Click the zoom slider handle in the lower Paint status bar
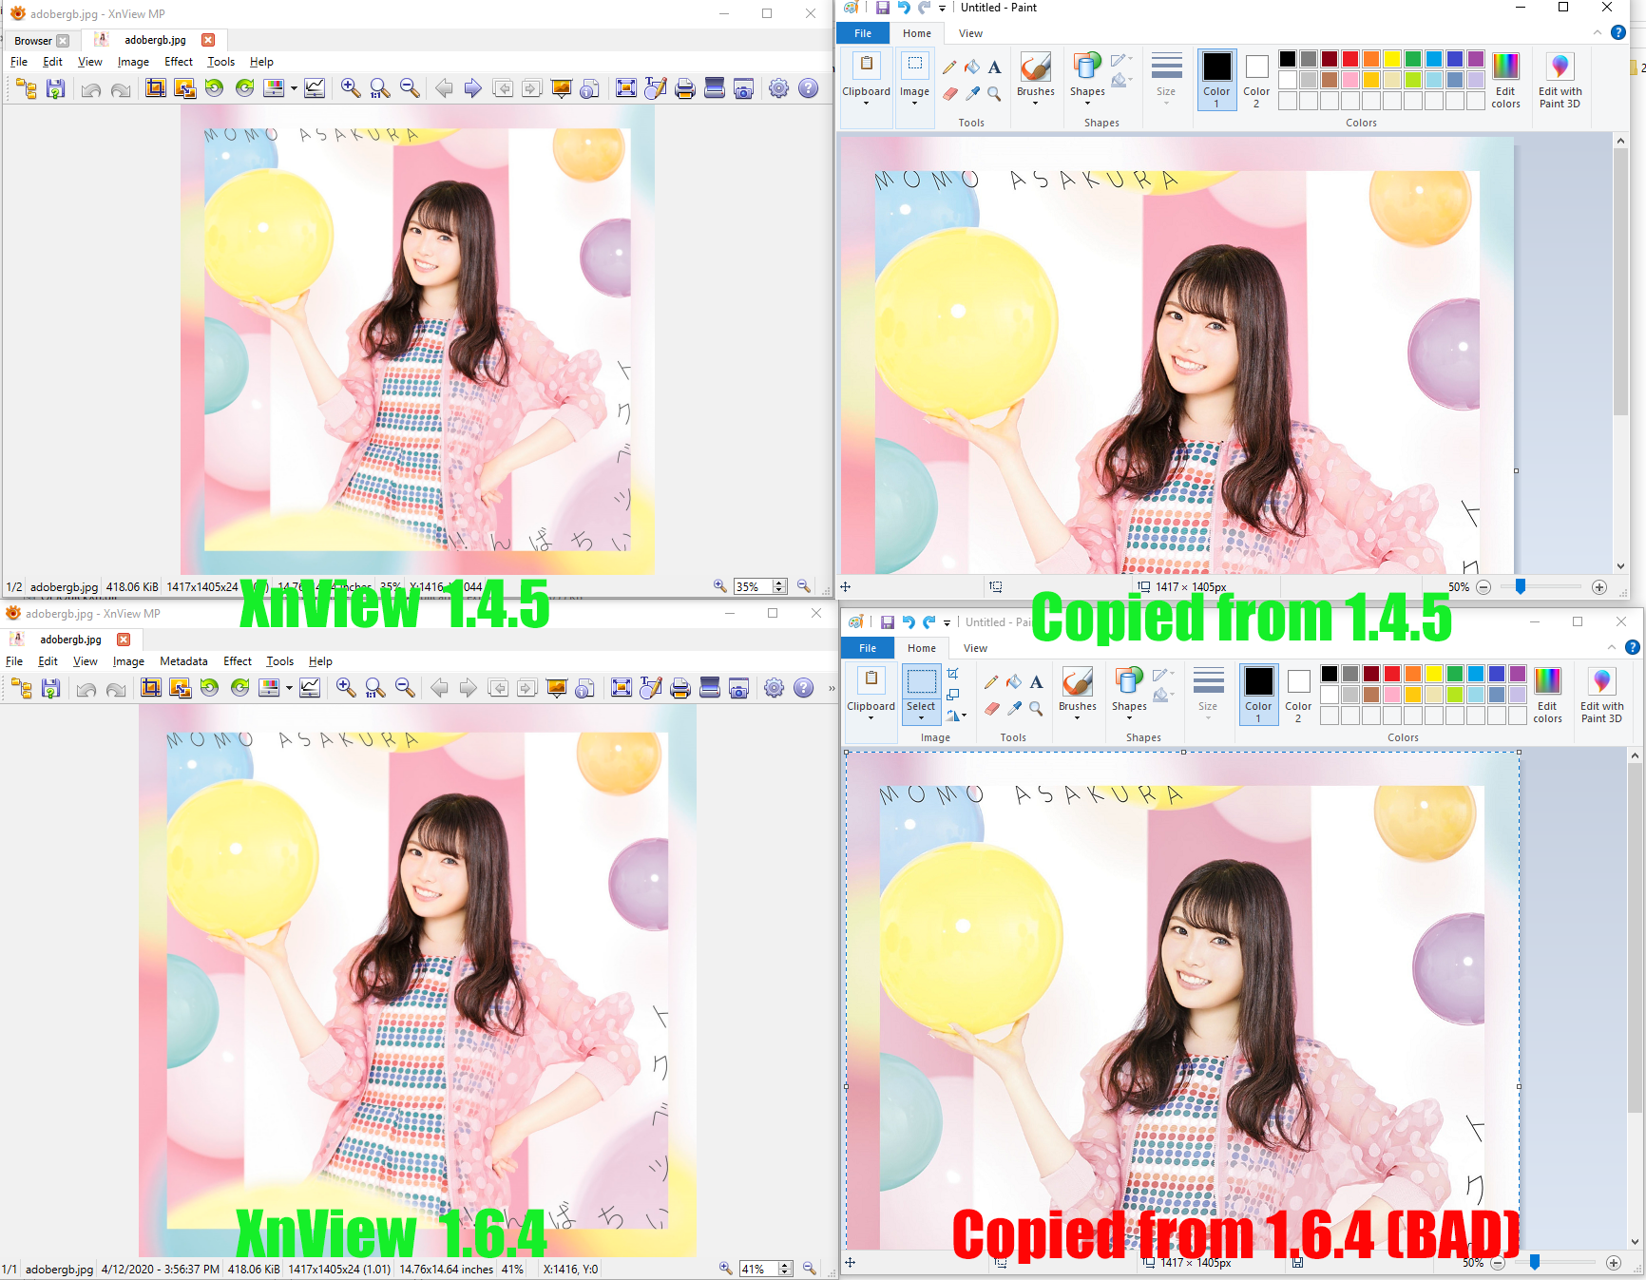The width and height of the screenshot is (1646, 1280). 1535,1263
